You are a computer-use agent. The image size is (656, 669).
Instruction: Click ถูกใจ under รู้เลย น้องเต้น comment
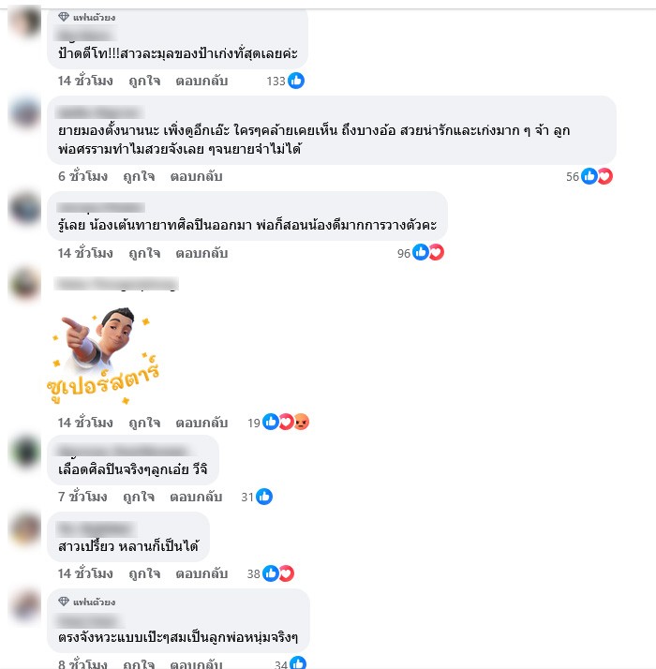pos(144,253)
